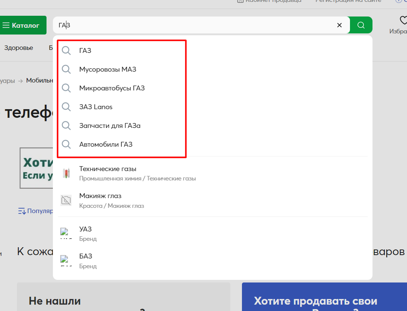The width and height of the screenshot is (407, 311).
Task: Open the Технические газы category
Action: point(108,169)
